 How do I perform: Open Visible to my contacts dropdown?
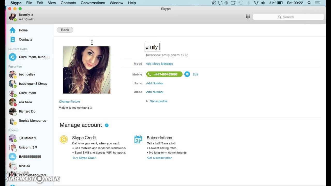coord(76,108)
